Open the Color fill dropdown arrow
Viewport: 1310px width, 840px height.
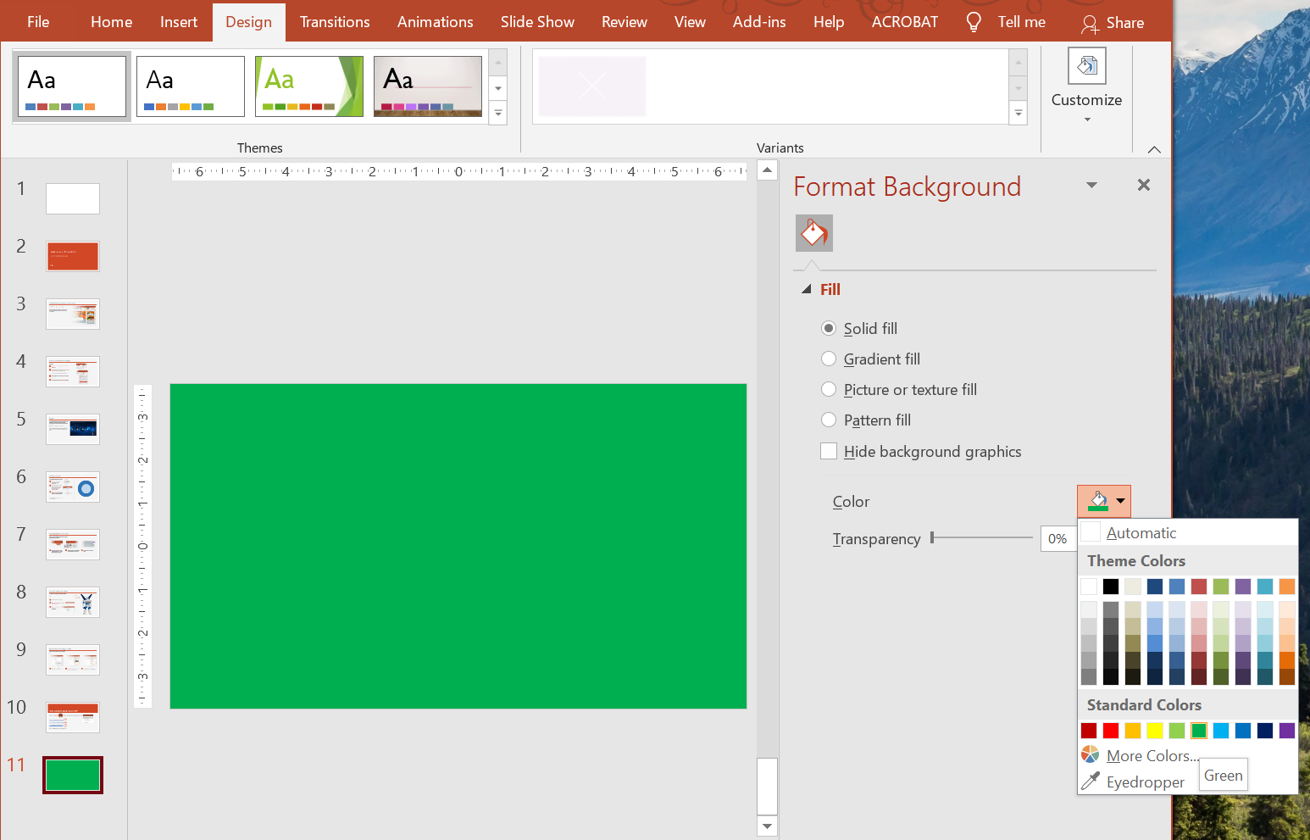[1120, 501]
